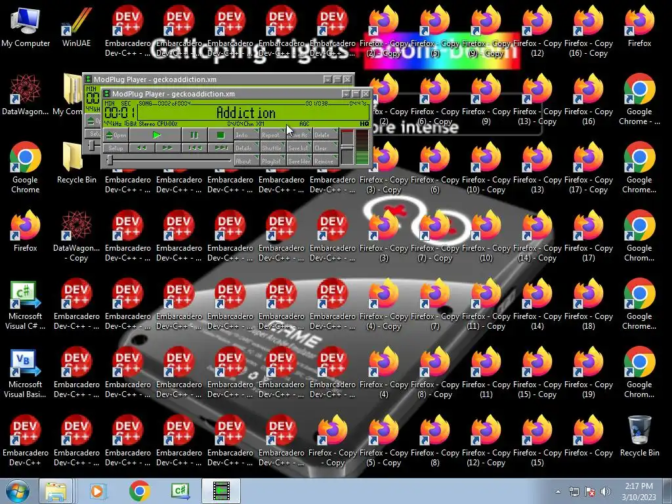Click the Action Center flag in the system tray
Viewport: 672px width, 504px height.
[x=590, y=492]
